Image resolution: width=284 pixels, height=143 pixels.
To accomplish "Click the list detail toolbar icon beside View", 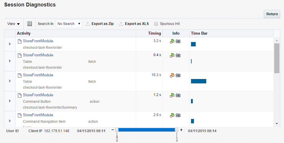I will [x=30, y=24].
